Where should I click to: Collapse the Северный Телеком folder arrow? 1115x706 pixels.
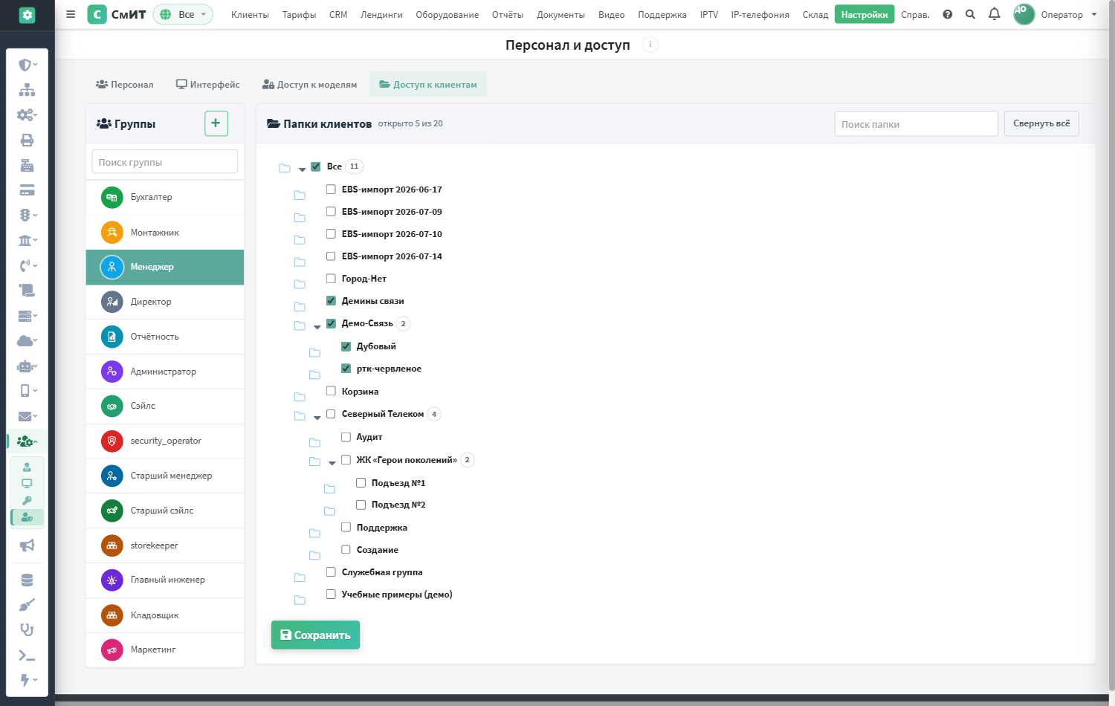317,417
